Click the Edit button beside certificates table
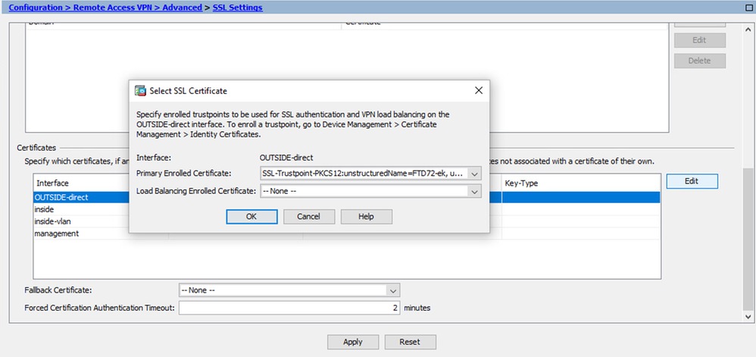This screenshot has width=756, height=357. pyautogui.click(x=692, y=181)
